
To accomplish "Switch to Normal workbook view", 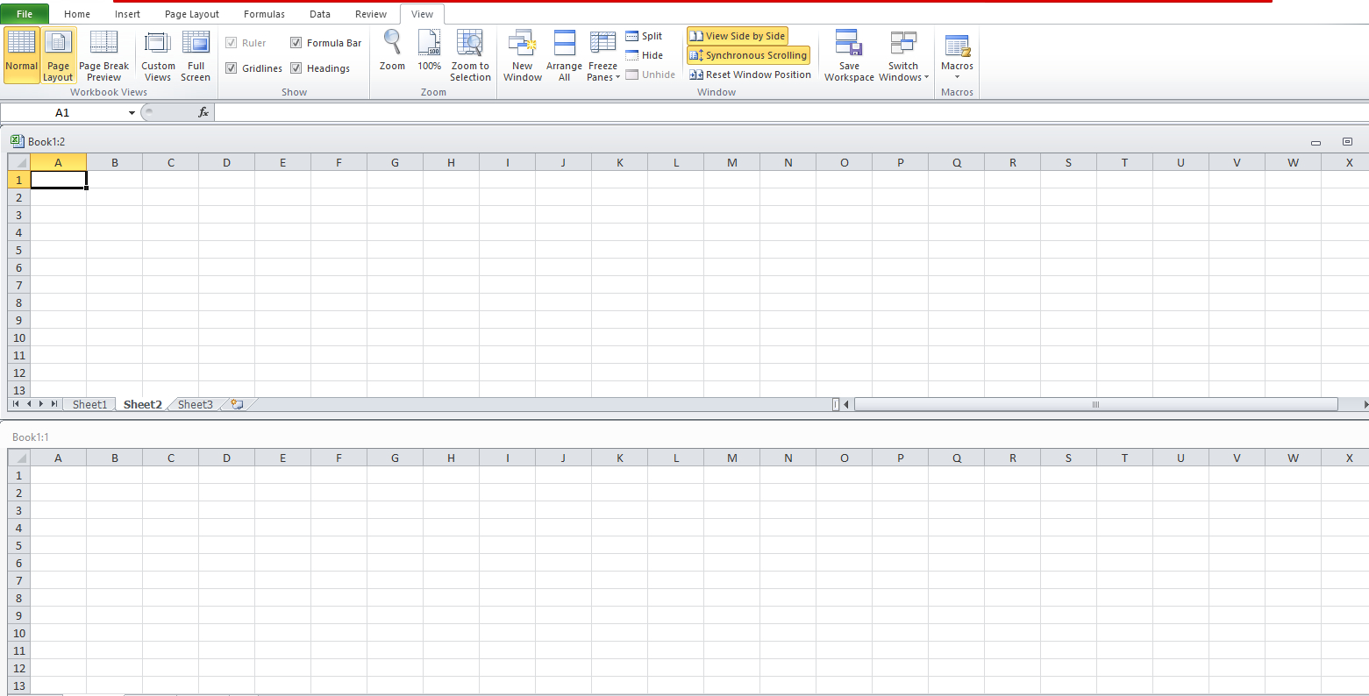I will (x=21, y=55).
